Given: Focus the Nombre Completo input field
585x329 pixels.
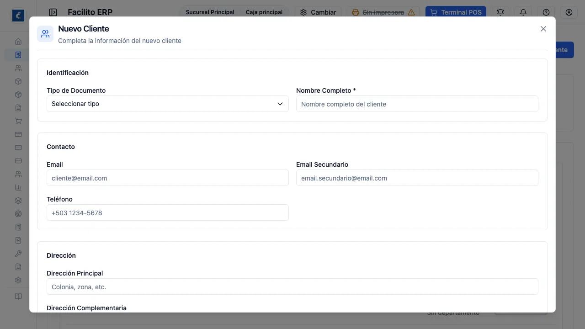Looking at the screenshot, I should (417, 104).
